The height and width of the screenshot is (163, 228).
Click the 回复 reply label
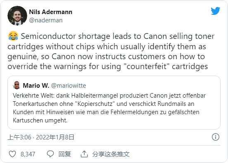point(64,154)
